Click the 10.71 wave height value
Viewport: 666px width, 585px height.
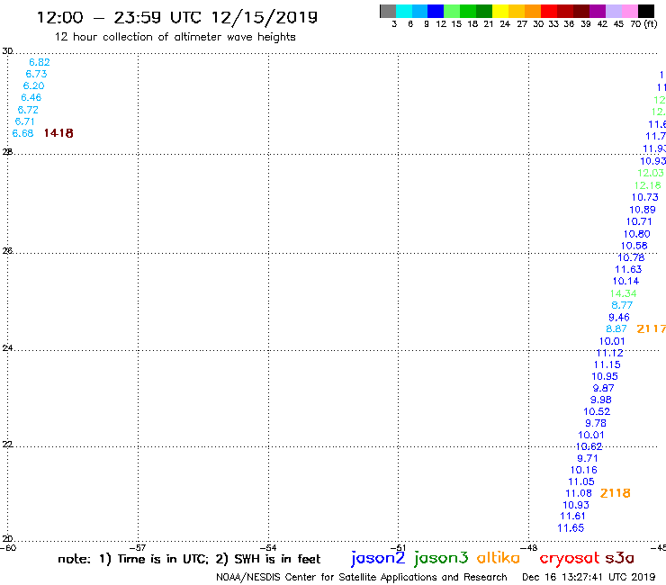(x=639, y=221)
